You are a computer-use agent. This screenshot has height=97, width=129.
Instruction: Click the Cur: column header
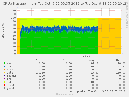(38, 60)
